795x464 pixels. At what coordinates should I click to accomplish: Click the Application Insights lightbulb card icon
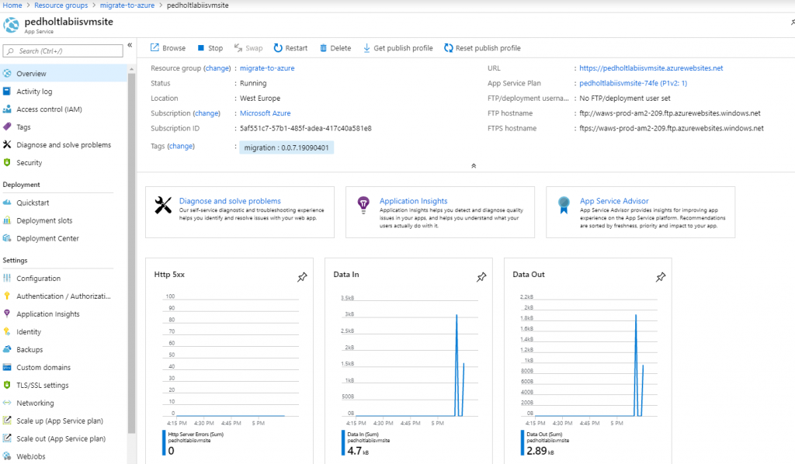point(363,205)
